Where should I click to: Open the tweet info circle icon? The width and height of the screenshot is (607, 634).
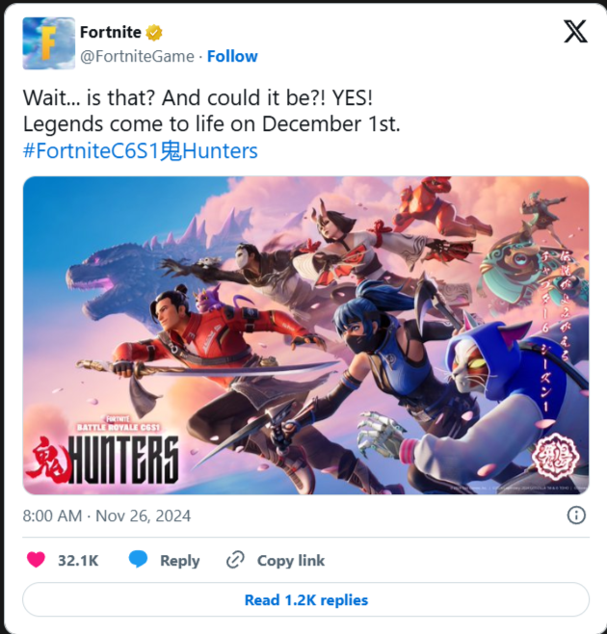pyautogui.click(x=576, y=515)
